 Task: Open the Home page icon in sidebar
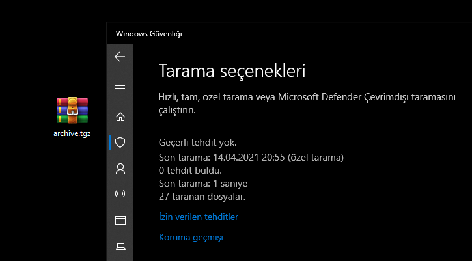[120, 117]
